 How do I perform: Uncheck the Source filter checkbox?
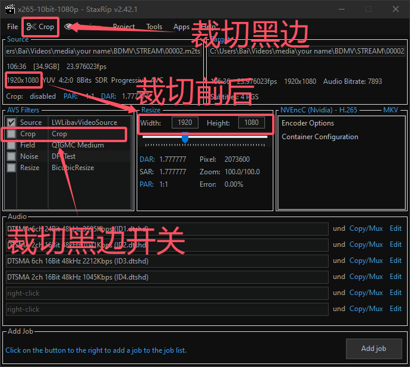(11, 123)
